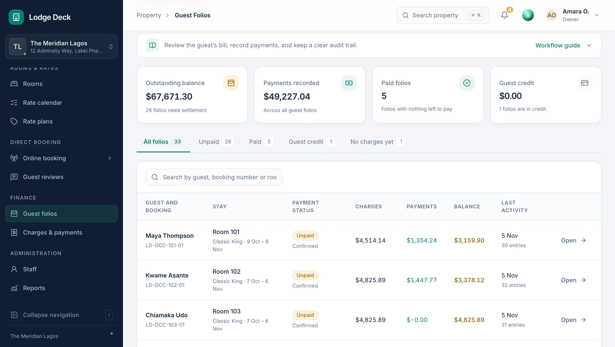
Task: Switch to the Guest credit tab
Action: click(312, 142)
